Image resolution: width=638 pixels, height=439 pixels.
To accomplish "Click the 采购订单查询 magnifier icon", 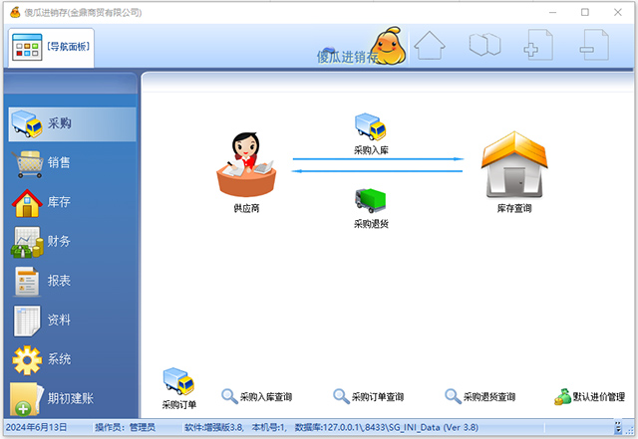I will tap(341, 396).
